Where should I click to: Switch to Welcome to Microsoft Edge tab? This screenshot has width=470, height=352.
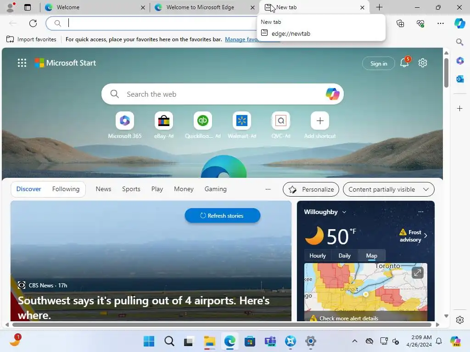tap(204, 7)
